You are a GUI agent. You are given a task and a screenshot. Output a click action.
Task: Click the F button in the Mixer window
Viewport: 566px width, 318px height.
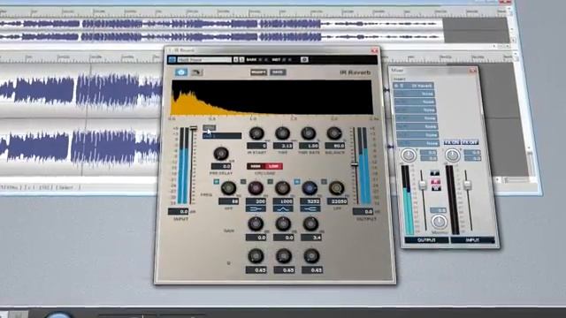click(x=435, y=173)
